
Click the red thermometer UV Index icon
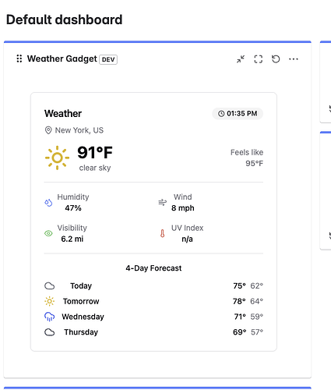pyautogui.click(x=163, y=233)
